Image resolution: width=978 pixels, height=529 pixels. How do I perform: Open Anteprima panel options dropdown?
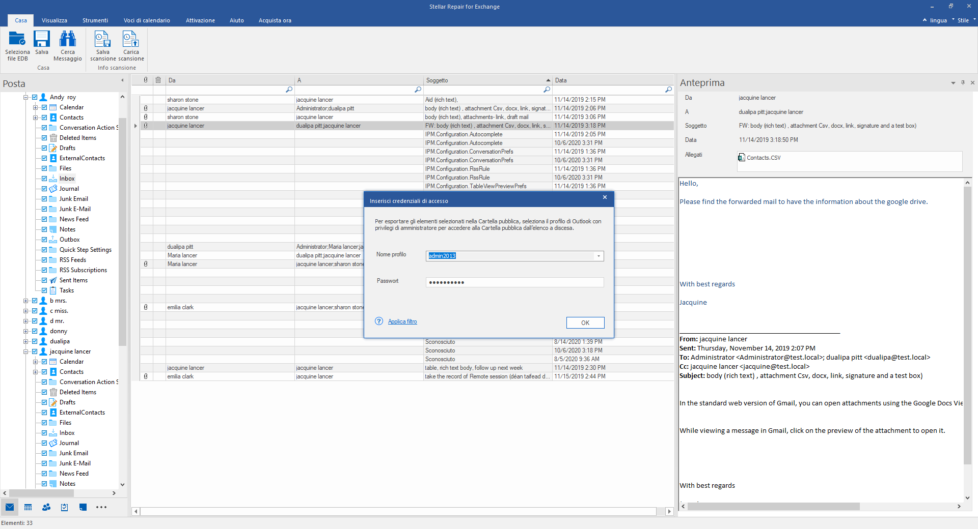tap(953, 82)
